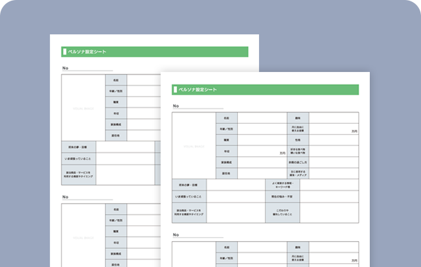Click 家族構成 label in back sheet's top block
Image resolution: width=421 pixels, height=267 pixels.
(116, 124)
